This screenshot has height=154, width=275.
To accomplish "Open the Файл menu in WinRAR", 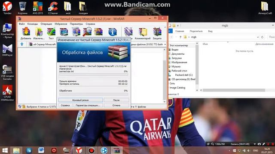I will (x=22, y=24).
